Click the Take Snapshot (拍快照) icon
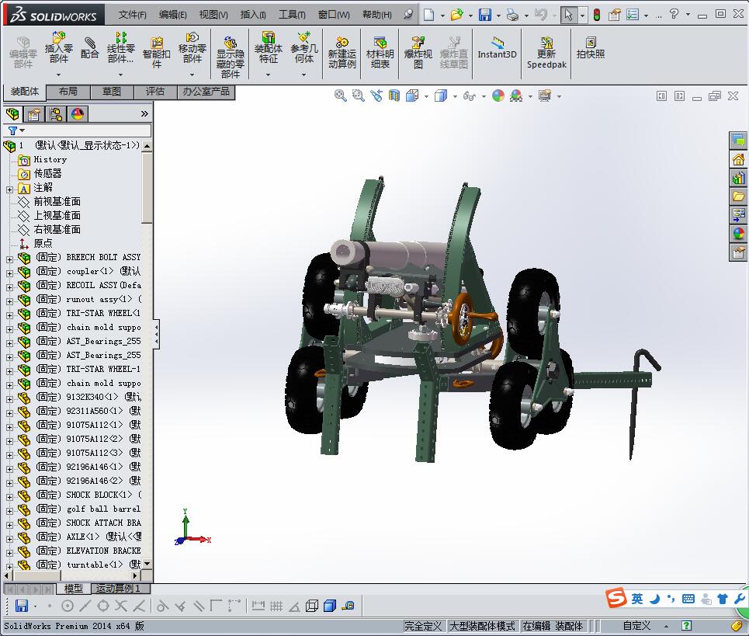Image resolution: width=749 pixels, height=636 pixels. [591, 48]
